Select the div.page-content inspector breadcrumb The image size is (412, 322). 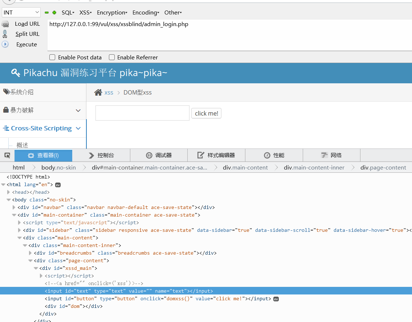[383, 168]
